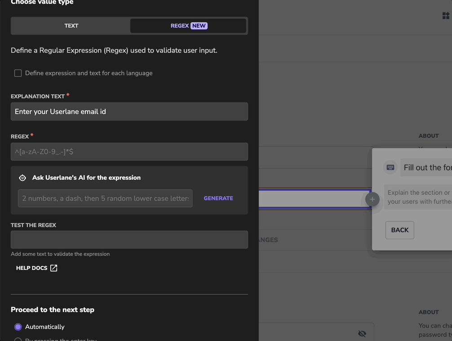The width and height of the screenshot is (452, 341).
Task: Select the Automatically radio option
Action: pyautogui.click(x=18, y=327)
